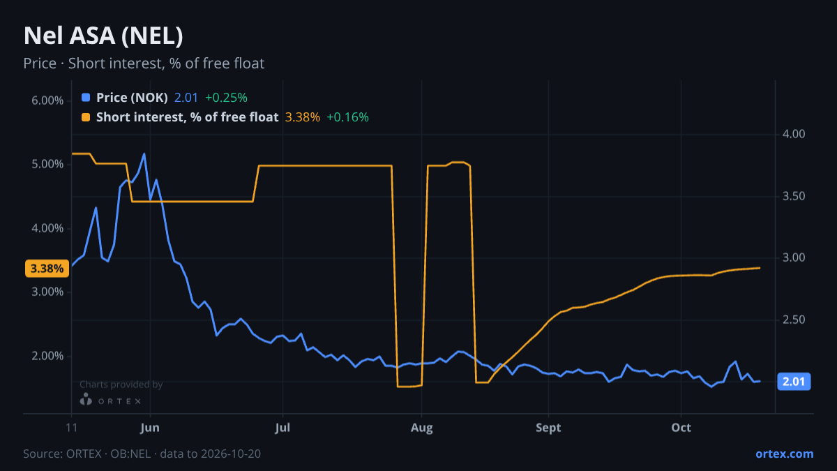Select the legend 3.38% short interest value
The image size is (837, 471).
[x=303, y=117]
